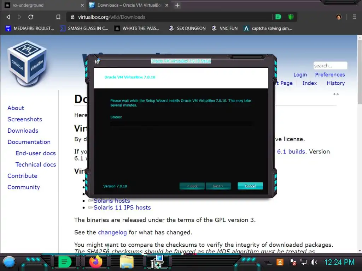Open File Explorer from the taskbar
Screen dimensions: 362x271
tap(127, 262)
